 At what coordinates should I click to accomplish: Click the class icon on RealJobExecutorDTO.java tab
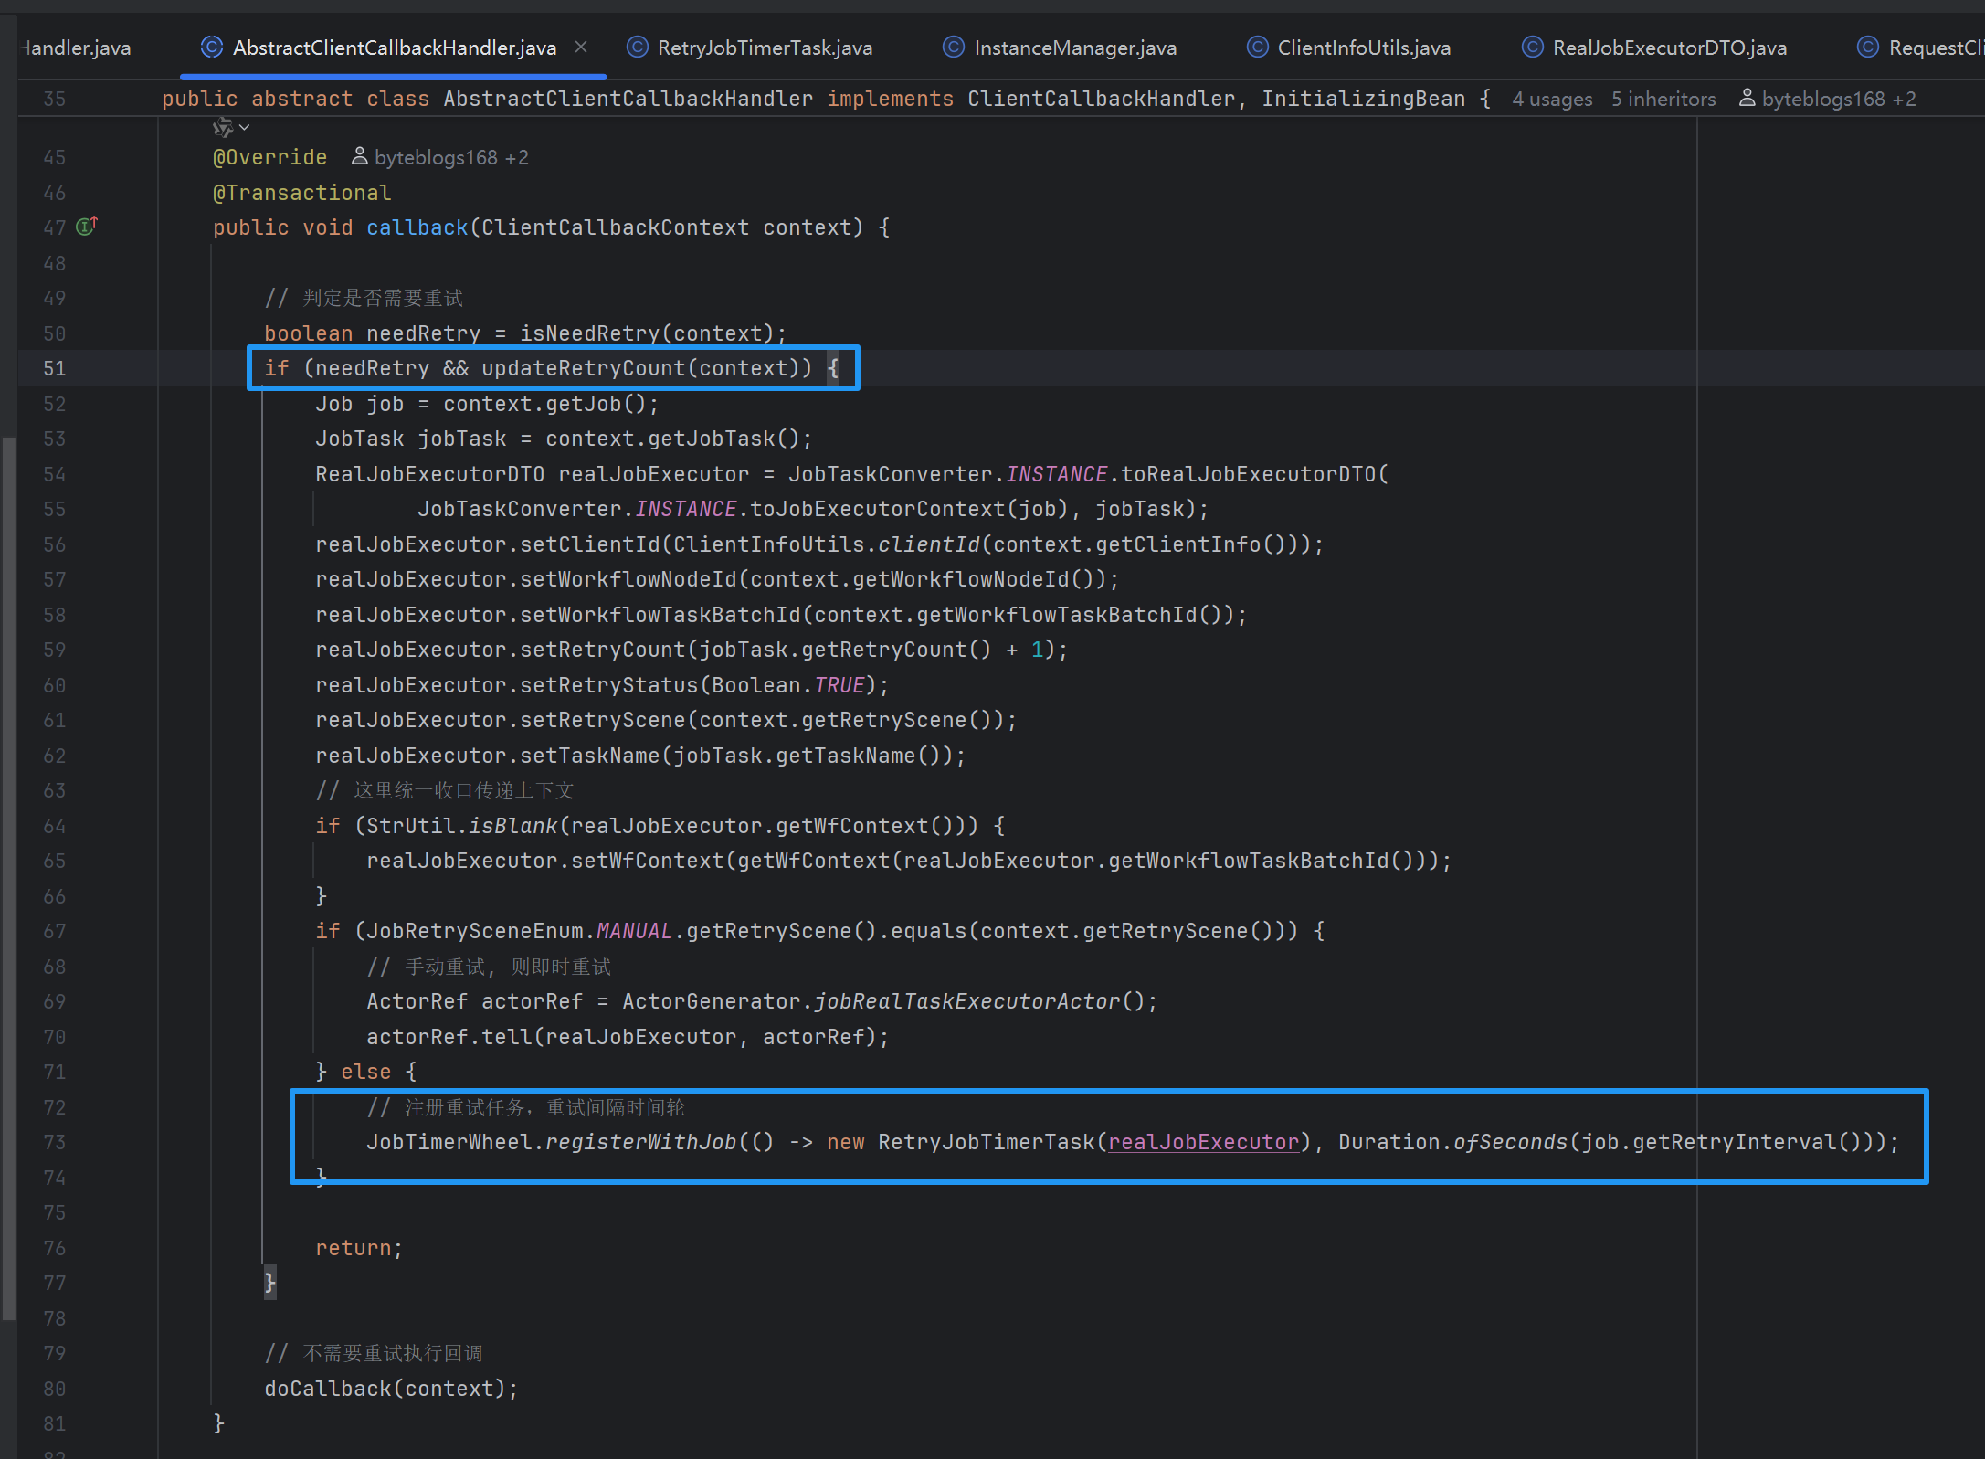coord(1532,48)
